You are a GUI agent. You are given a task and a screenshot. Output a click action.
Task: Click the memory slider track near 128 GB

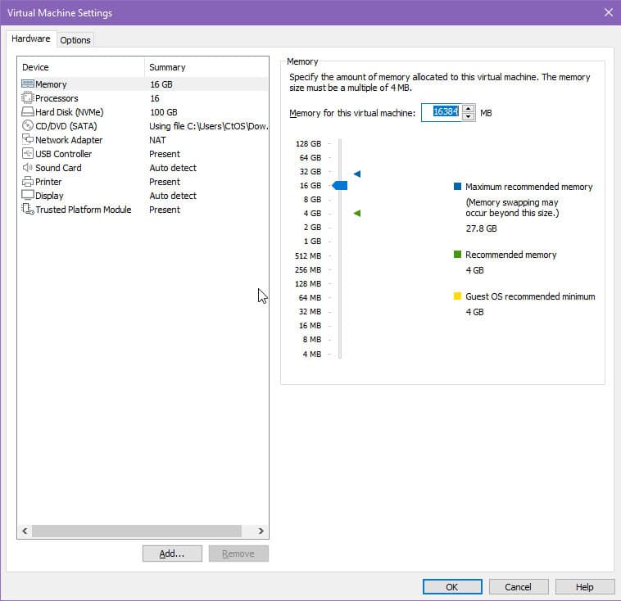340,143
